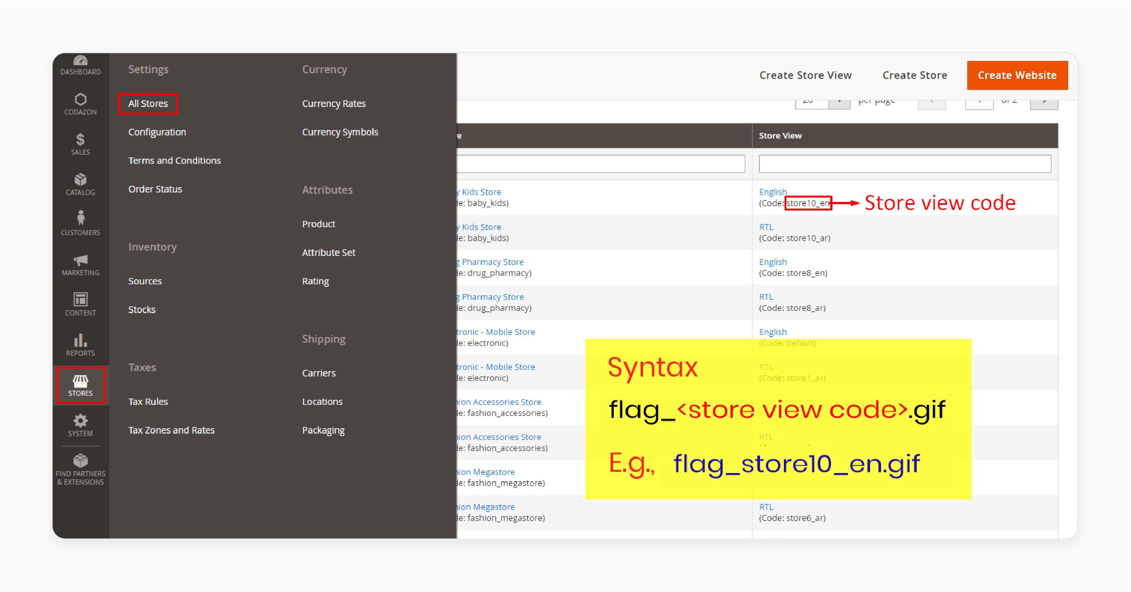
Task: Open Megastore link just below the Accessories Store rows
Action: click(486, 472)
